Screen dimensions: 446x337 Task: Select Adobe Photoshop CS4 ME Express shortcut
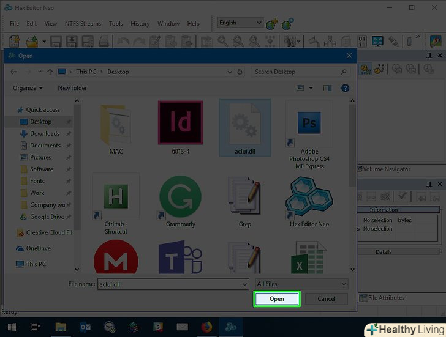coord(309,135)
